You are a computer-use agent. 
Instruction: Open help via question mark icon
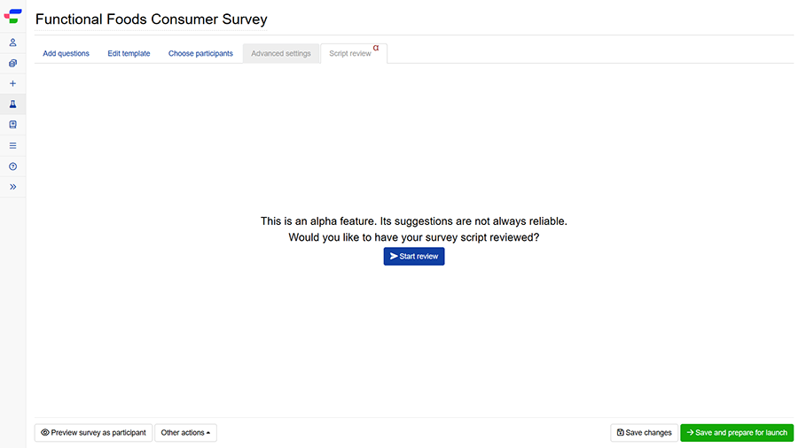tap(12, 166)
